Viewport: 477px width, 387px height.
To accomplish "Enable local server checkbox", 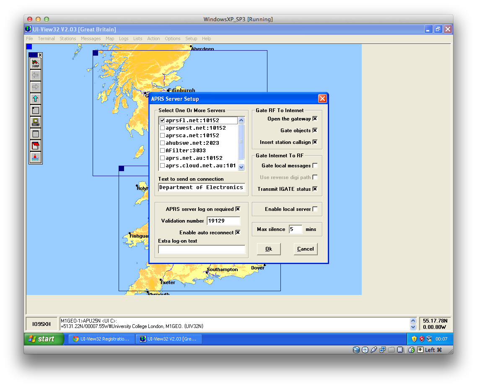I will pyautogui.click(x=315, y=209).
